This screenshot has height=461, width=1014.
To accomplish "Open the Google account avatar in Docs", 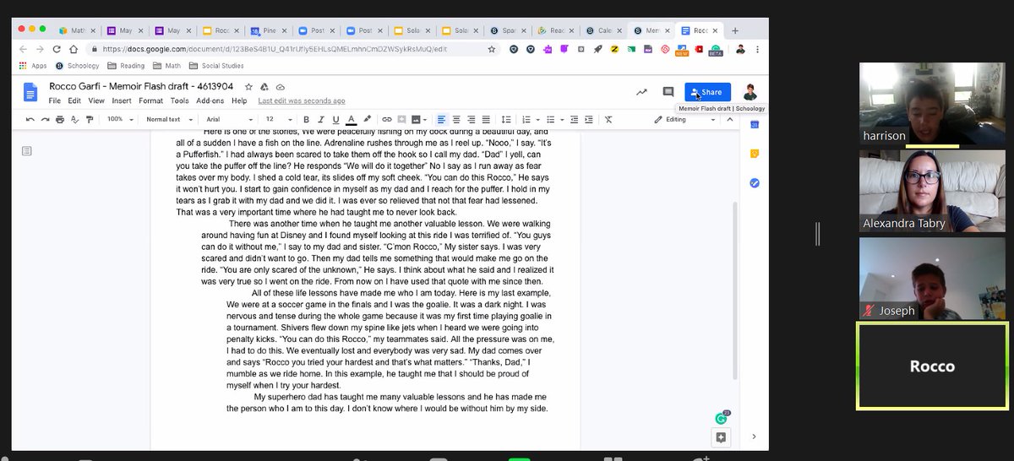I will tap(750, 92).
